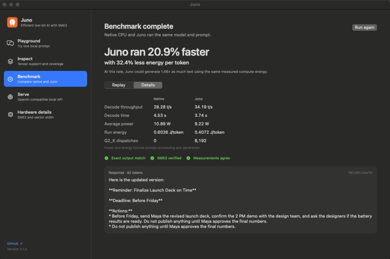The width and height of the screenshot is (390, 259).
Task: Click the Run energy row label
Action: coord(116,132)
